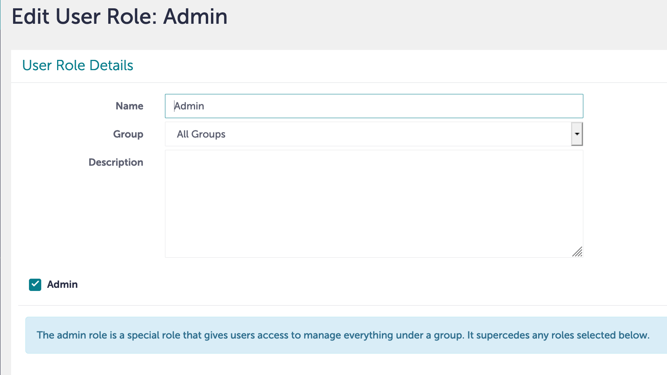
Task: Click the Edit User Role: Admin title
Action: tap(120, 17)
